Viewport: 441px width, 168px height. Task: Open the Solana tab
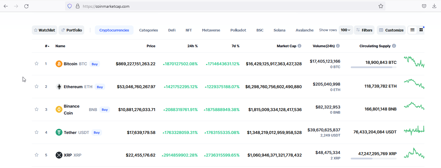pos(279,30)
